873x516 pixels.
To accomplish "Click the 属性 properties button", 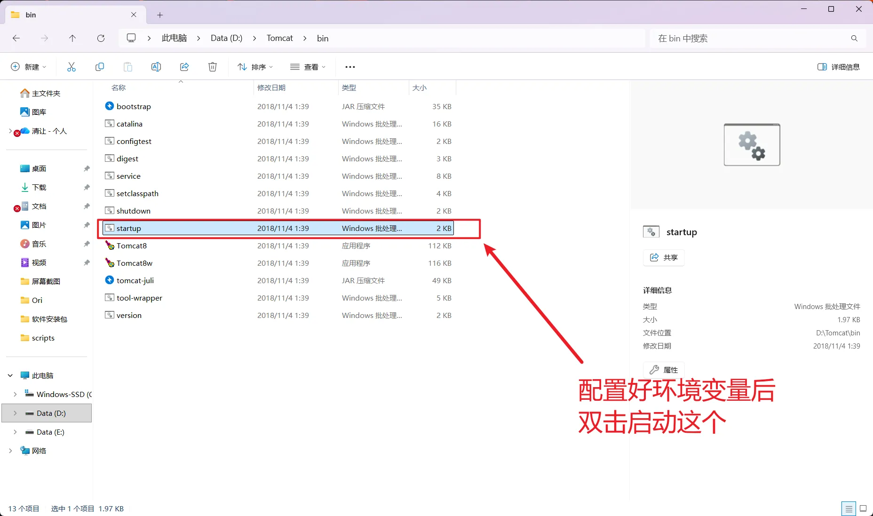I will 664,370.
